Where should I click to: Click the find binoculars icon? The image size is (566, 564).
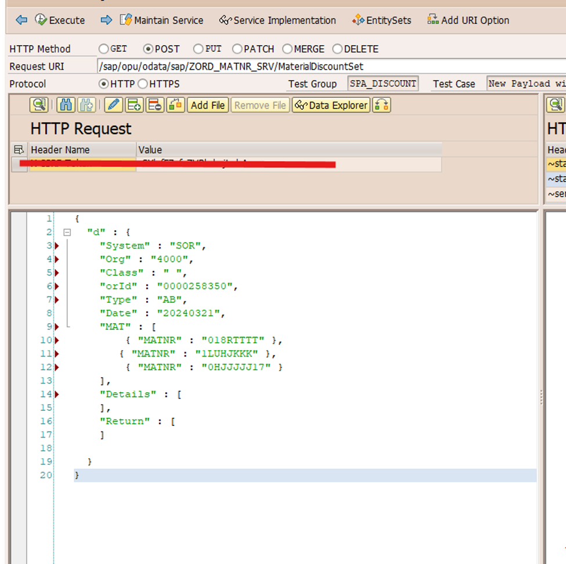pyautogui.click(x=66, y=105)
